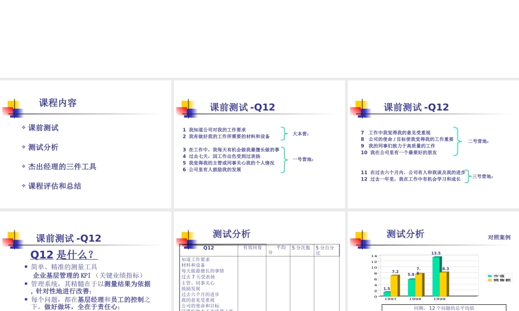Click the yellow 销售额 legend swatch
The height and width of the screenshot is (311, 519).
point(489,280)
